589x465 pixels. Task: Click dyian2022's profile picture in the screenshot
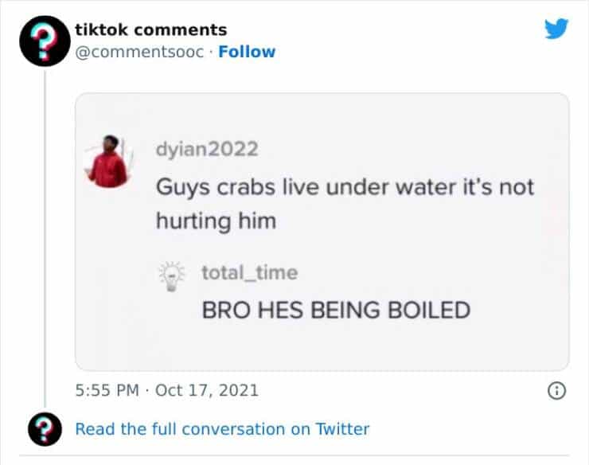click(x=106, y=162)
